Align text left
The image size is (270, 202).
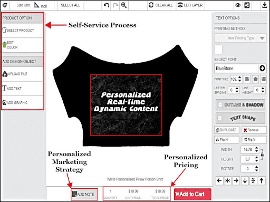(x=247, y=79)
